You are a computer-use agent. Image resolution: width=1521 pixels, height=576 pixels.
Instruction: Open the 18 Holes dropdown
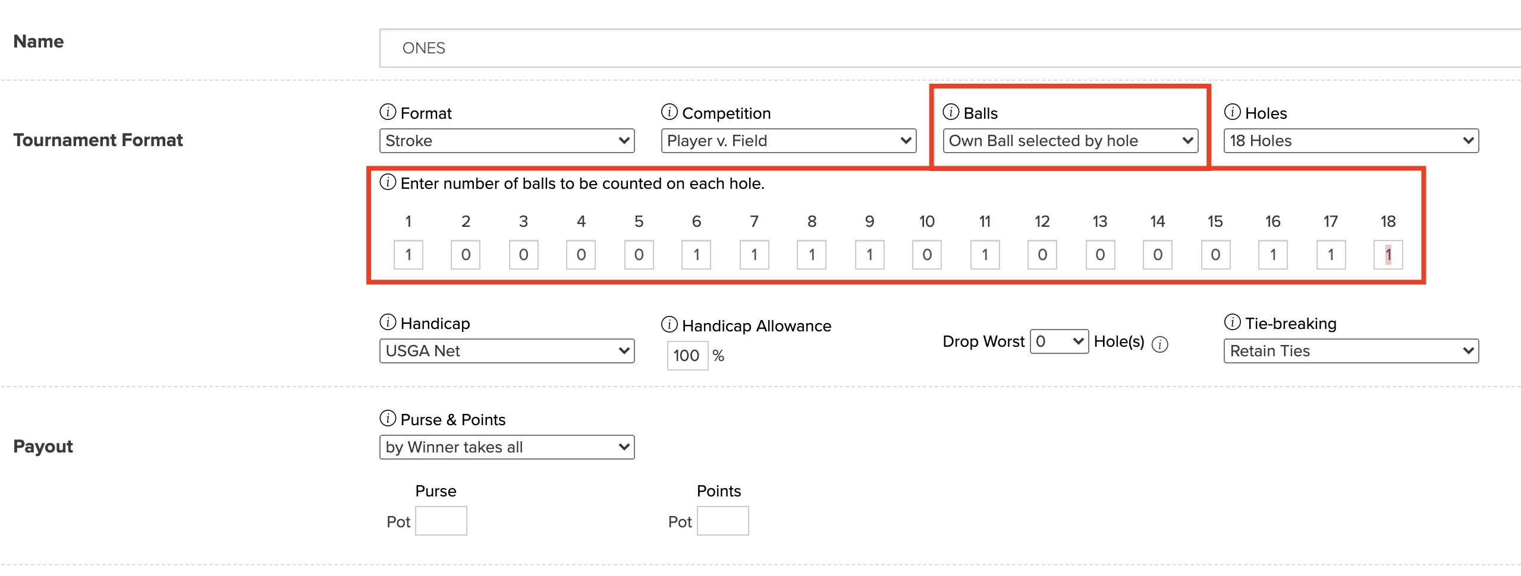coord(1352,141)
